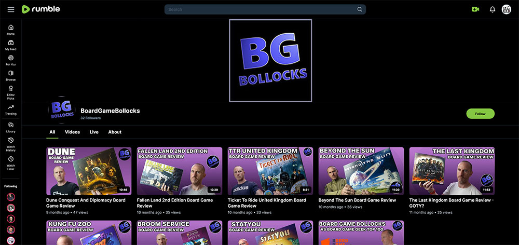Open the Fallen Land 2nd Edition thumbnail
Screen dimensions: 519x245
pos(180,171)
